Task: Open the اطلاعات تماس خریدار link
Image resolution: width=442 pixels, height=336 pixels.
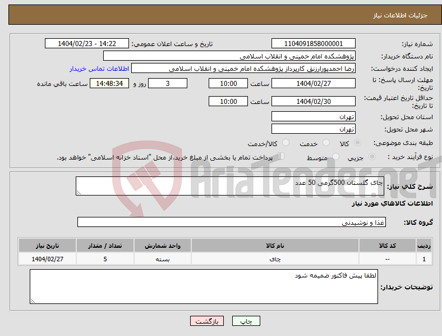Action: (99, 69)
